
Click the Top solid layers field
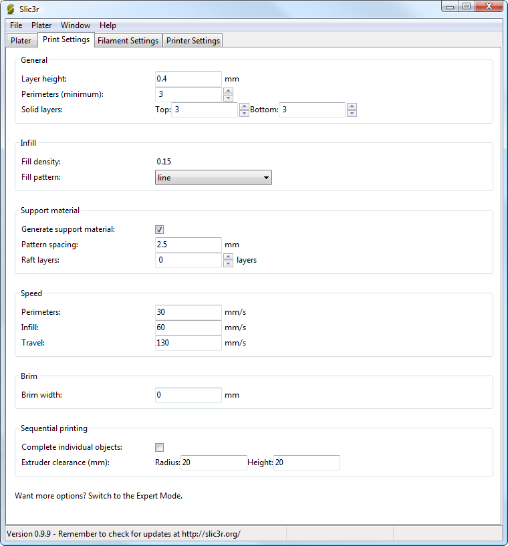tap(205, 110)
